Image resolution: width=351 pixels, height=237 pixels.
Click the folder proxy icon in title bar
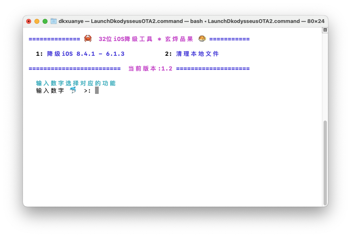pyautogui.click(x=54, y=21)
